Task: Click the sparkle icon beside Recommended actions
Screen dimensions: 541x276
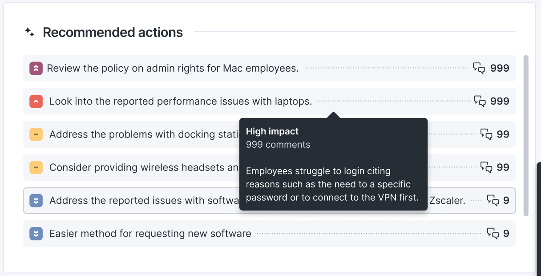Action: click(x=30, y=32)
